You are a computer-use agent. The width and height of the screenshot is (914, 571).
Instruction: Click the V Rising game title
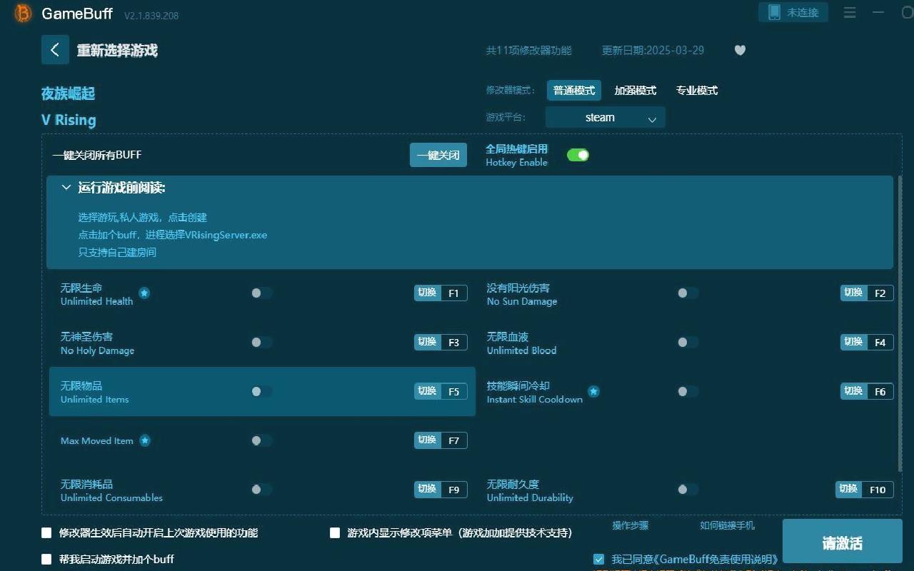pyautogui.click(x=69, y=120)
